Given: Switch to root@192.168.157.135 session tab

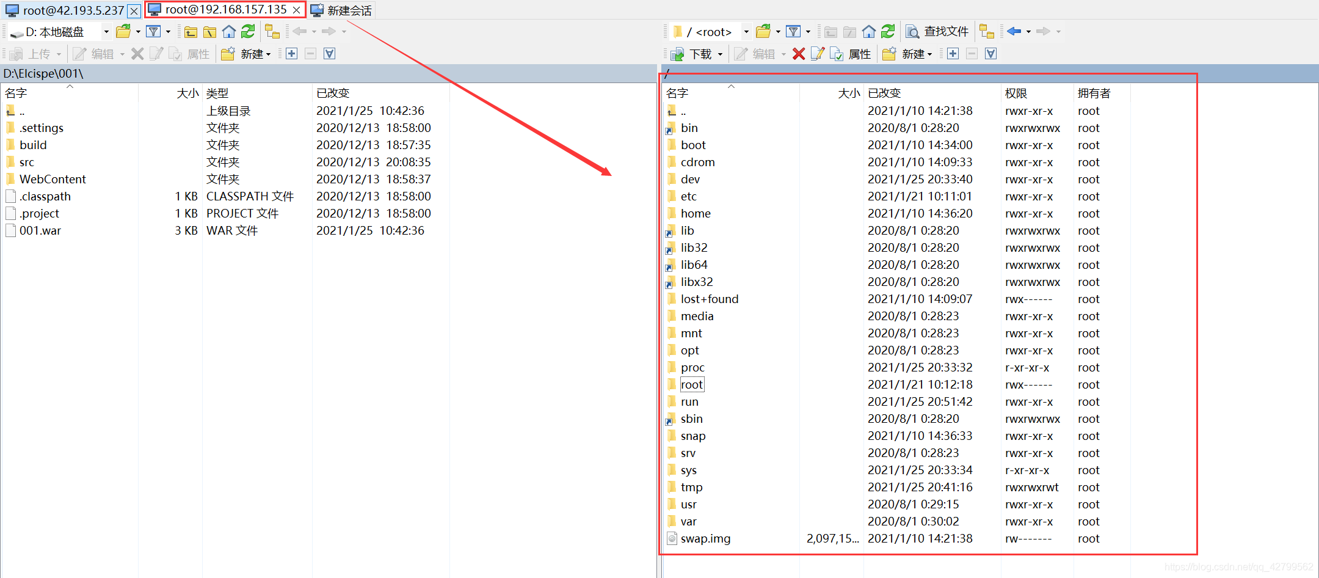Looking at the screenshot, I should pyautogui.click(x=225, y=10).
